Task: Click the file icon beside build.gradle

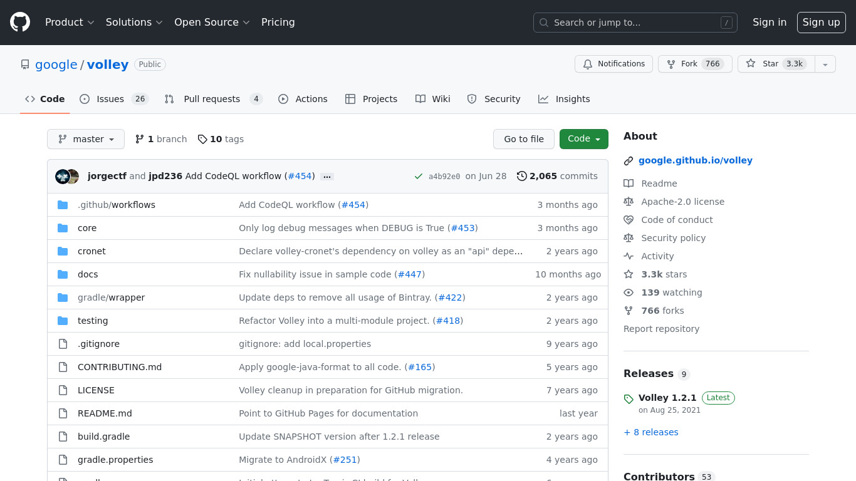Action: (63, 437)
